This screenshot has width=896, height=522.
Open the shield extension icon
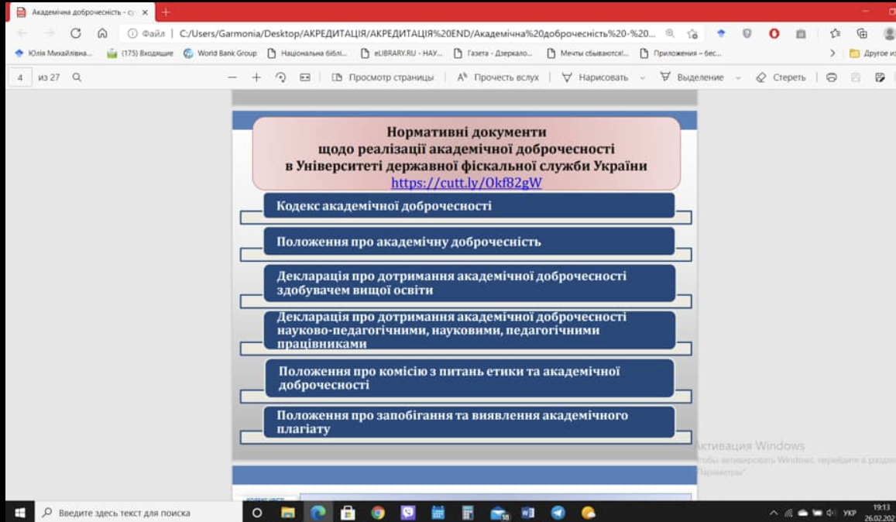[x=747, y=34]
